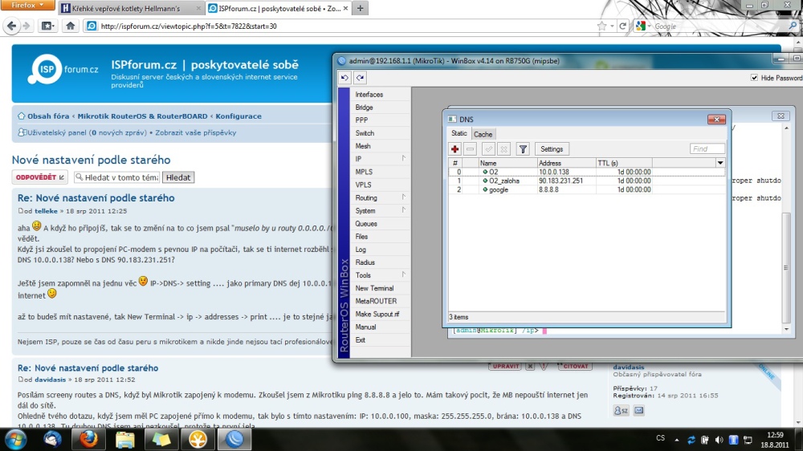The width and height of the screenshot is (803, 451).
Task: Open the telleke user profile link
Action: point(46,211)
